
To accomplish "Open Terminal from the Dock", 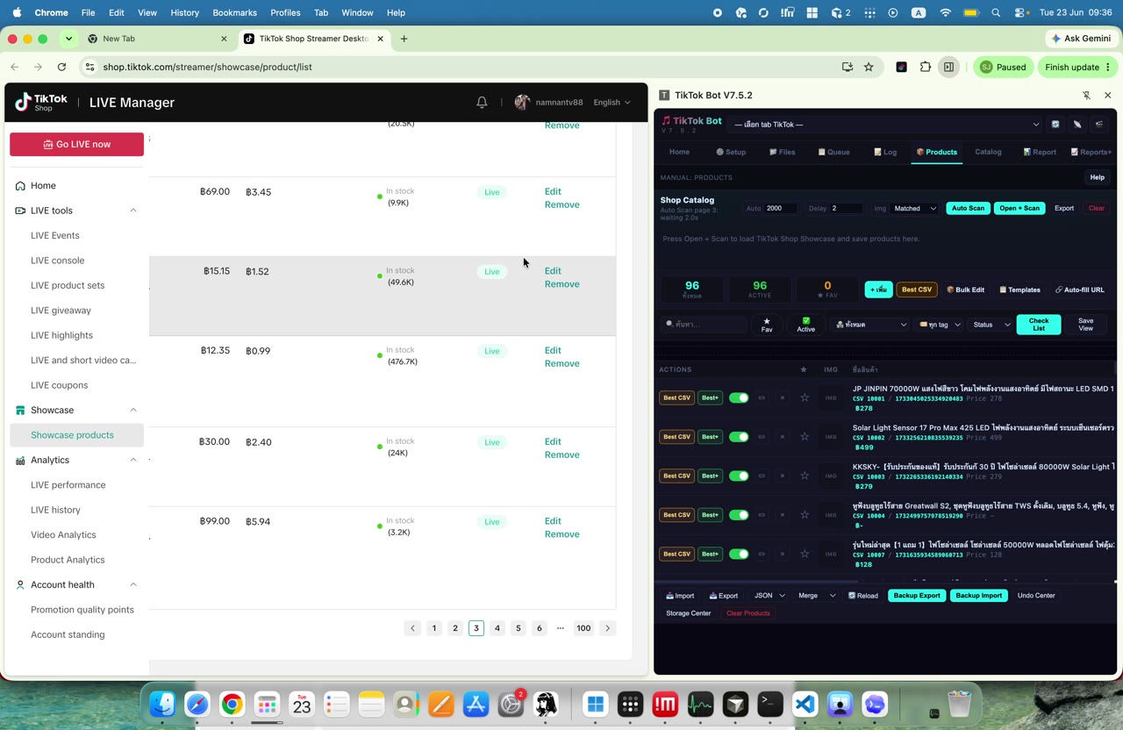I will [x=770, y=705].
